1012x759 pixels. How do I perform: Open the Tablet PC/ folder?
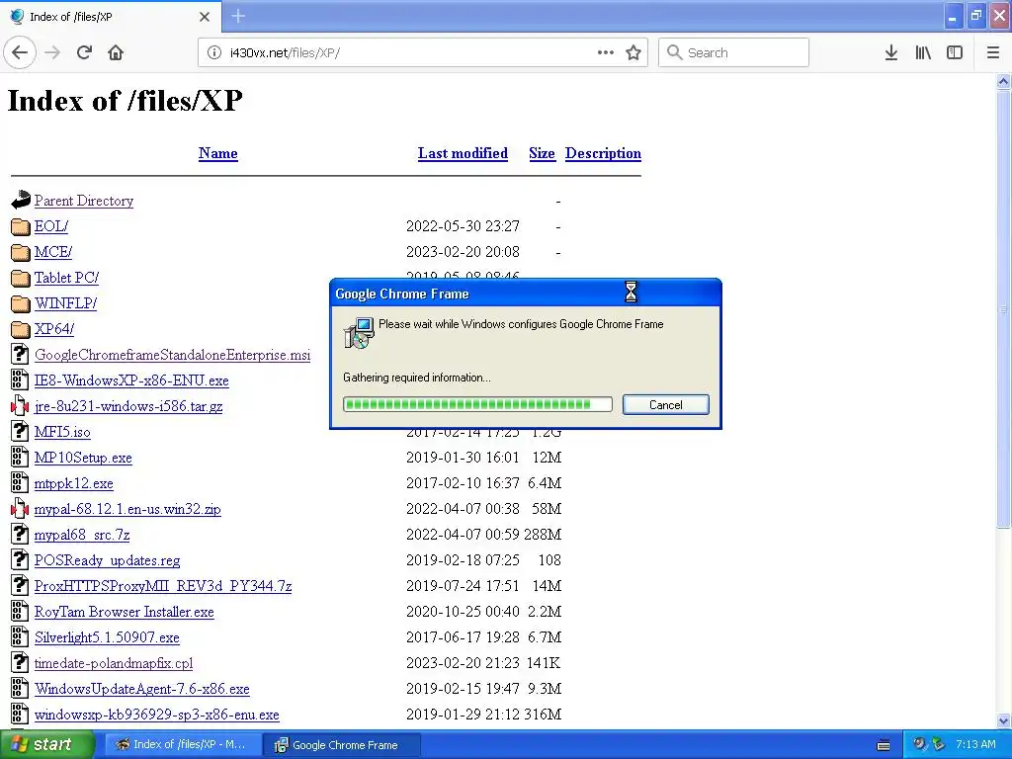coord(66,278)
